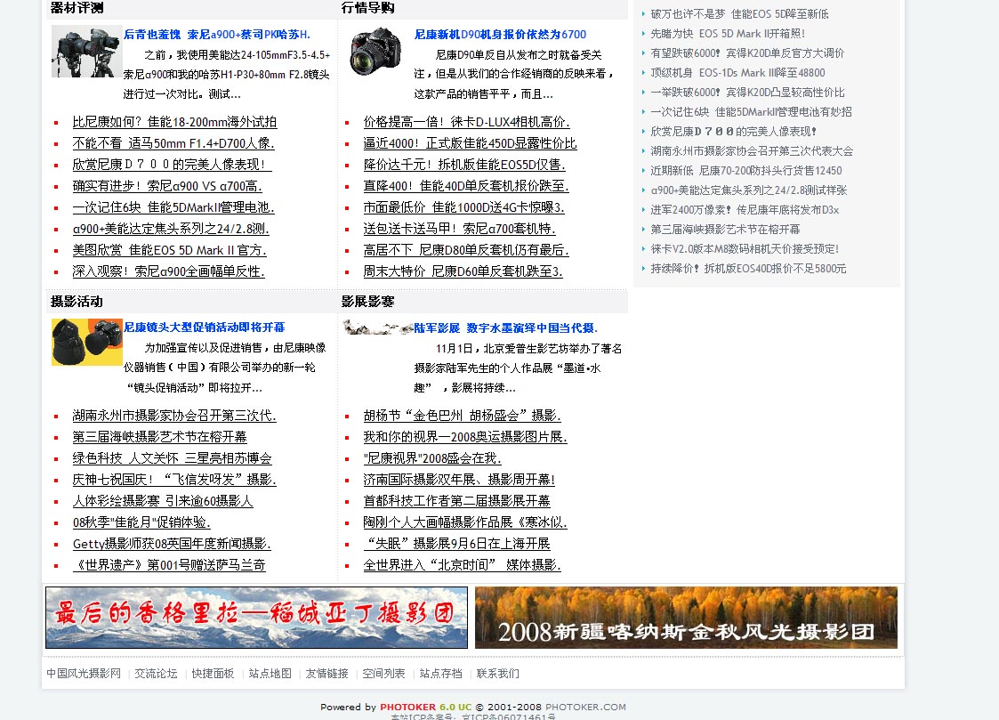999x720 pixels.
Task: Open article 降价达千元!拆机版佳能EOS5D仅售
Action: tap(464, 165)
